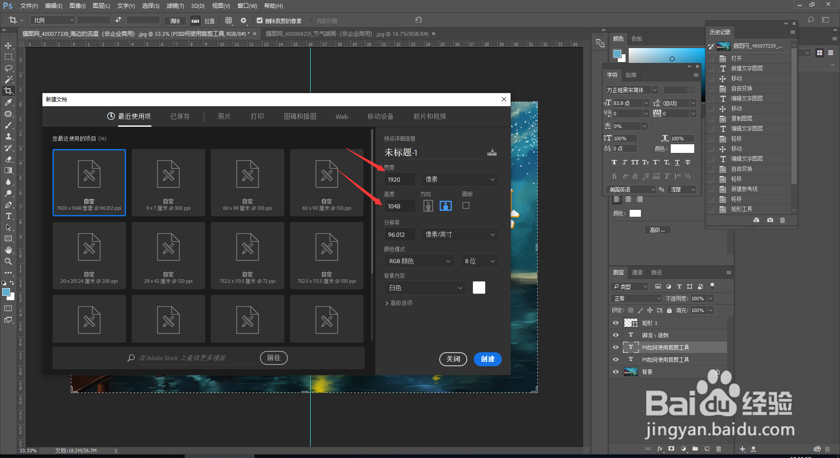Click the 清除 button in options bar
This screenshot has height=458, width=840.
tap(175, 21)
